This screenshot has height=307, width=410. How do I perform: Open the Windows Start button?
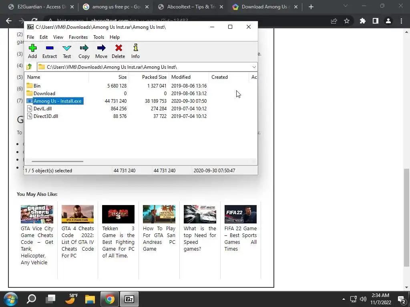(x=11, y=299)
